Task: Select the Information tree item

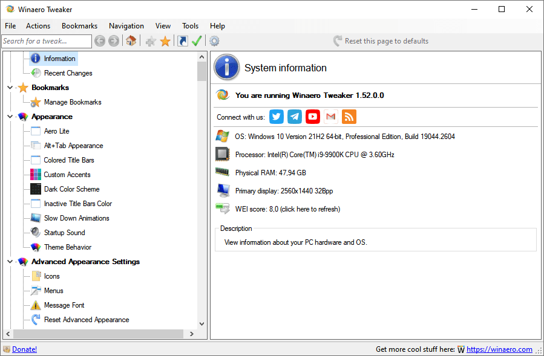Action: click(x=59, y=59)
